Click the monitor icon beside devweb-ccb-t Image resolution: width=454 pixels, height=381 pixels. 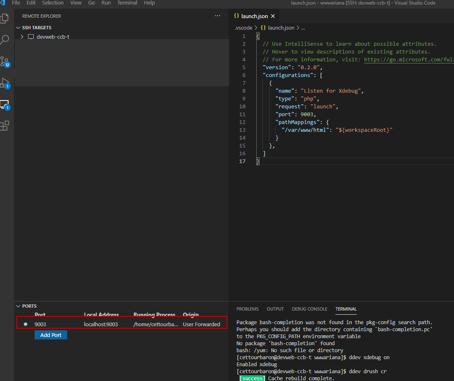click(x=30, y=37)
